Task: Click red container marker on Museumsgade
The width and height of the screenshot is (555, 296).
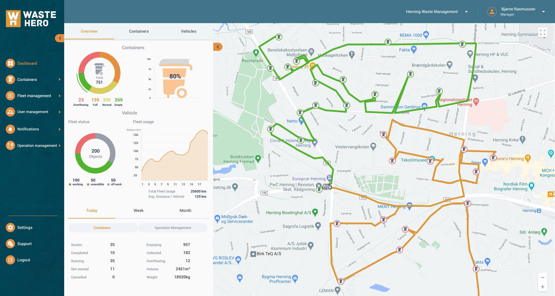Action: point(468,203)
